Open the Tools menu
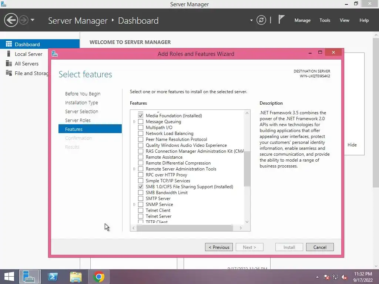Viewport: 379px width, 284px height. pyautogui.click(x=325, y=20)
